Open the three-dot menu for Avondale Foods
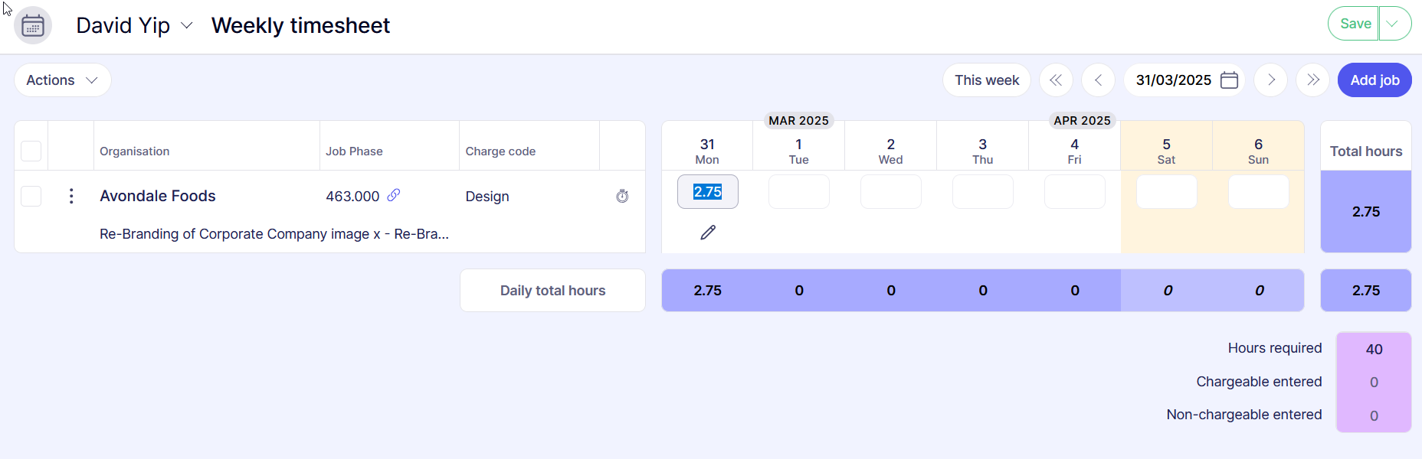This screenshot has height=459, width=1422. click(x=71, y=197)
